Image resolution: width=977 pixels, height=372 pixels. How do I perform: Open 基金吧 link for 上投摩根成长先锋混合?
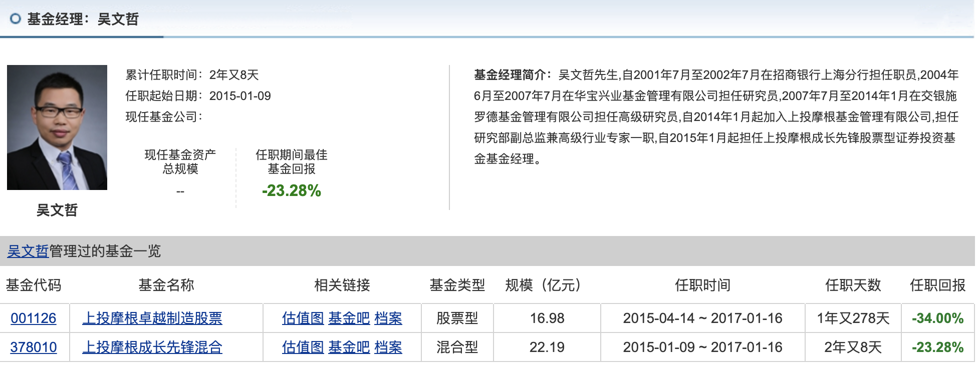click(x=349, y=347)
